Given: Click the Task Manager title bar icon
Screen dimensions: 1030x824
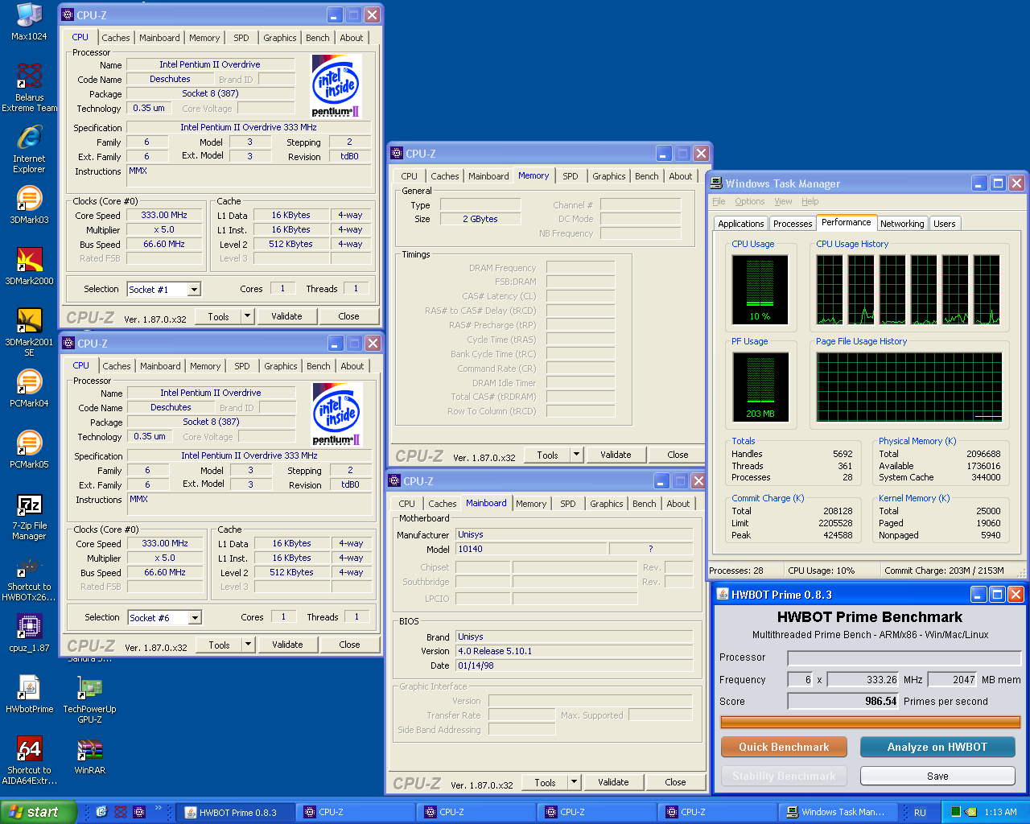Looking at the screenshot, I should point(716,183).
